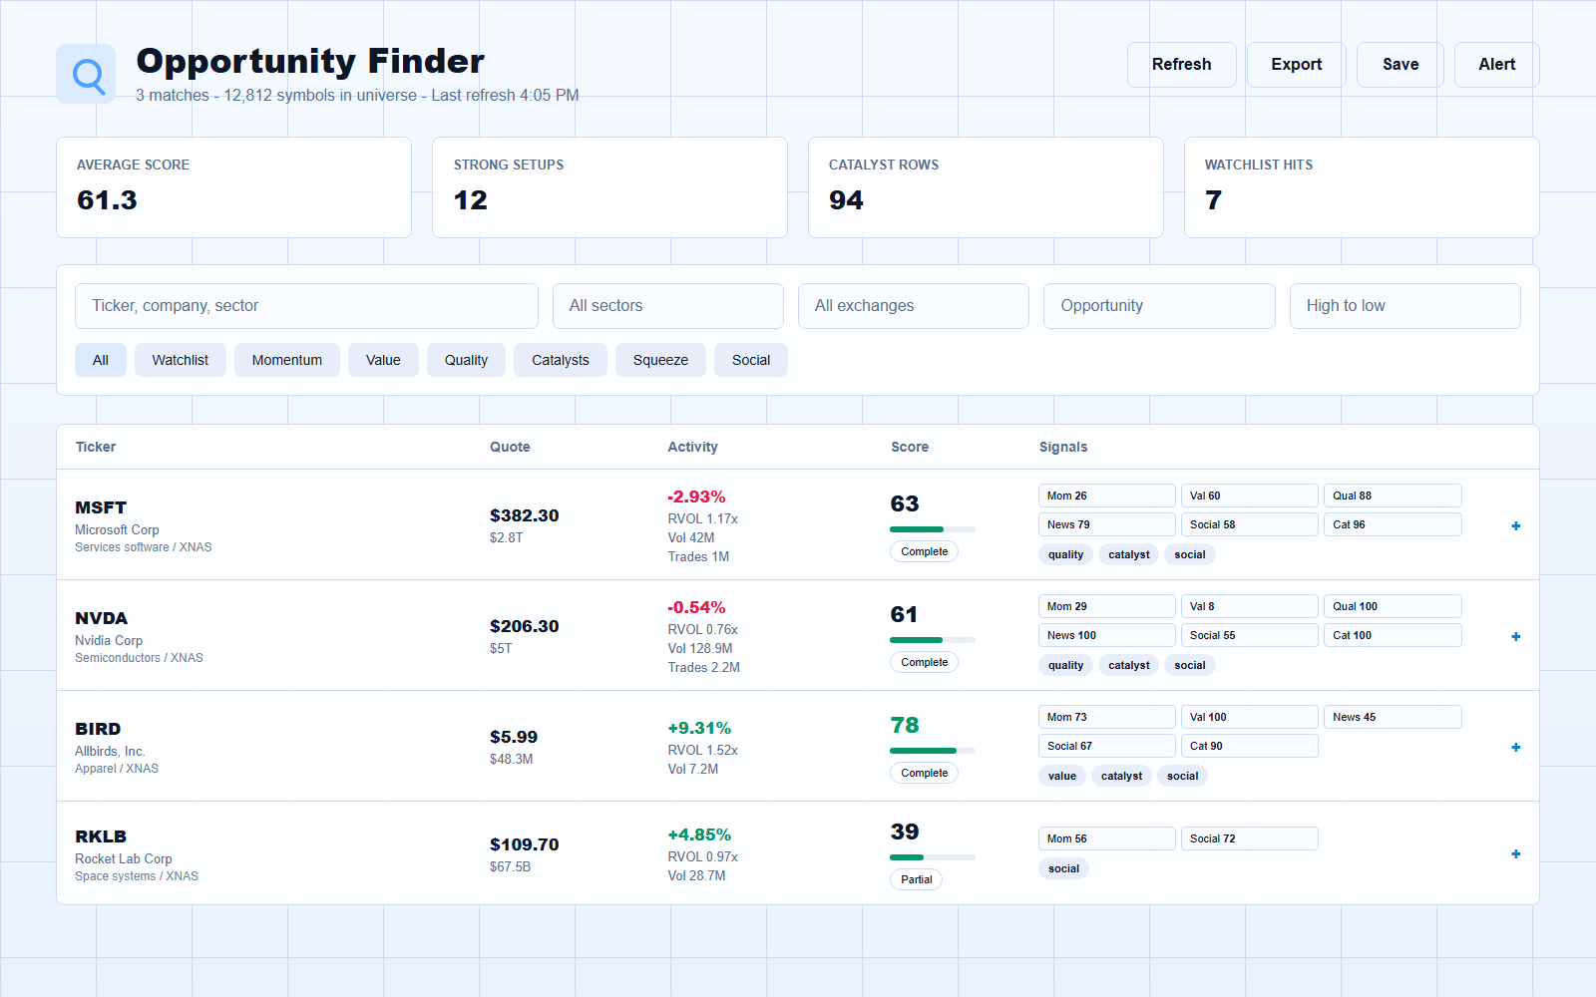
Task: Open the MSFT ticker symbol
Action: click(x=101, y=507)
